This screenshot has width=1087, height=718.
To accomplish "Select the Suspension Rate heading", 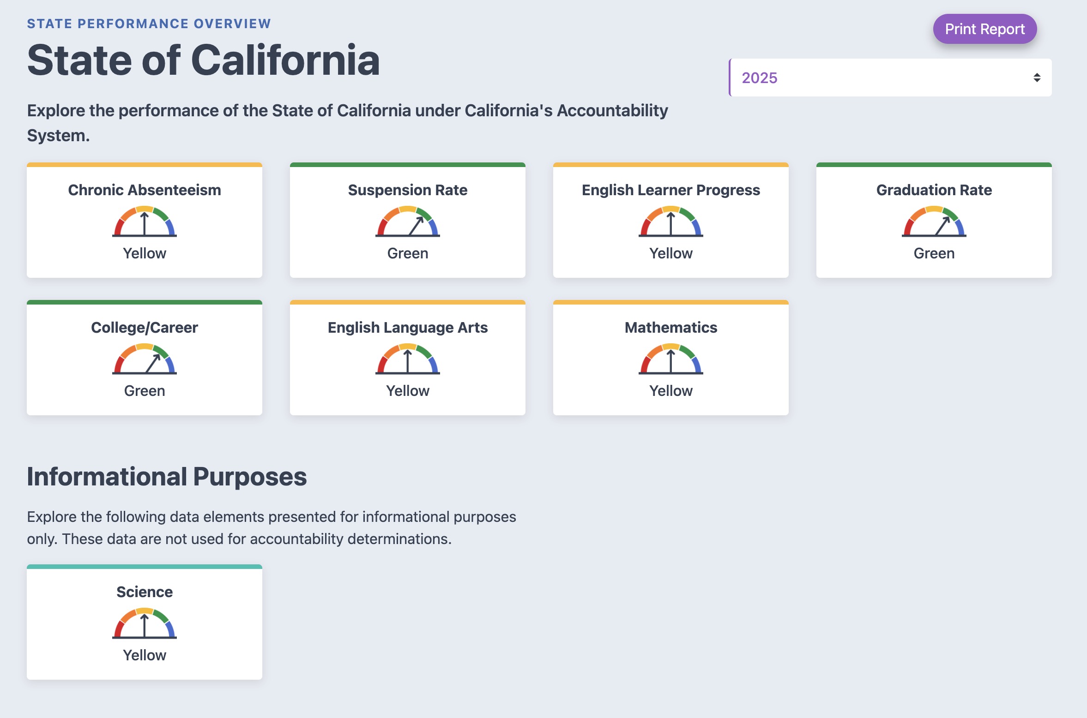I will 408,190.
